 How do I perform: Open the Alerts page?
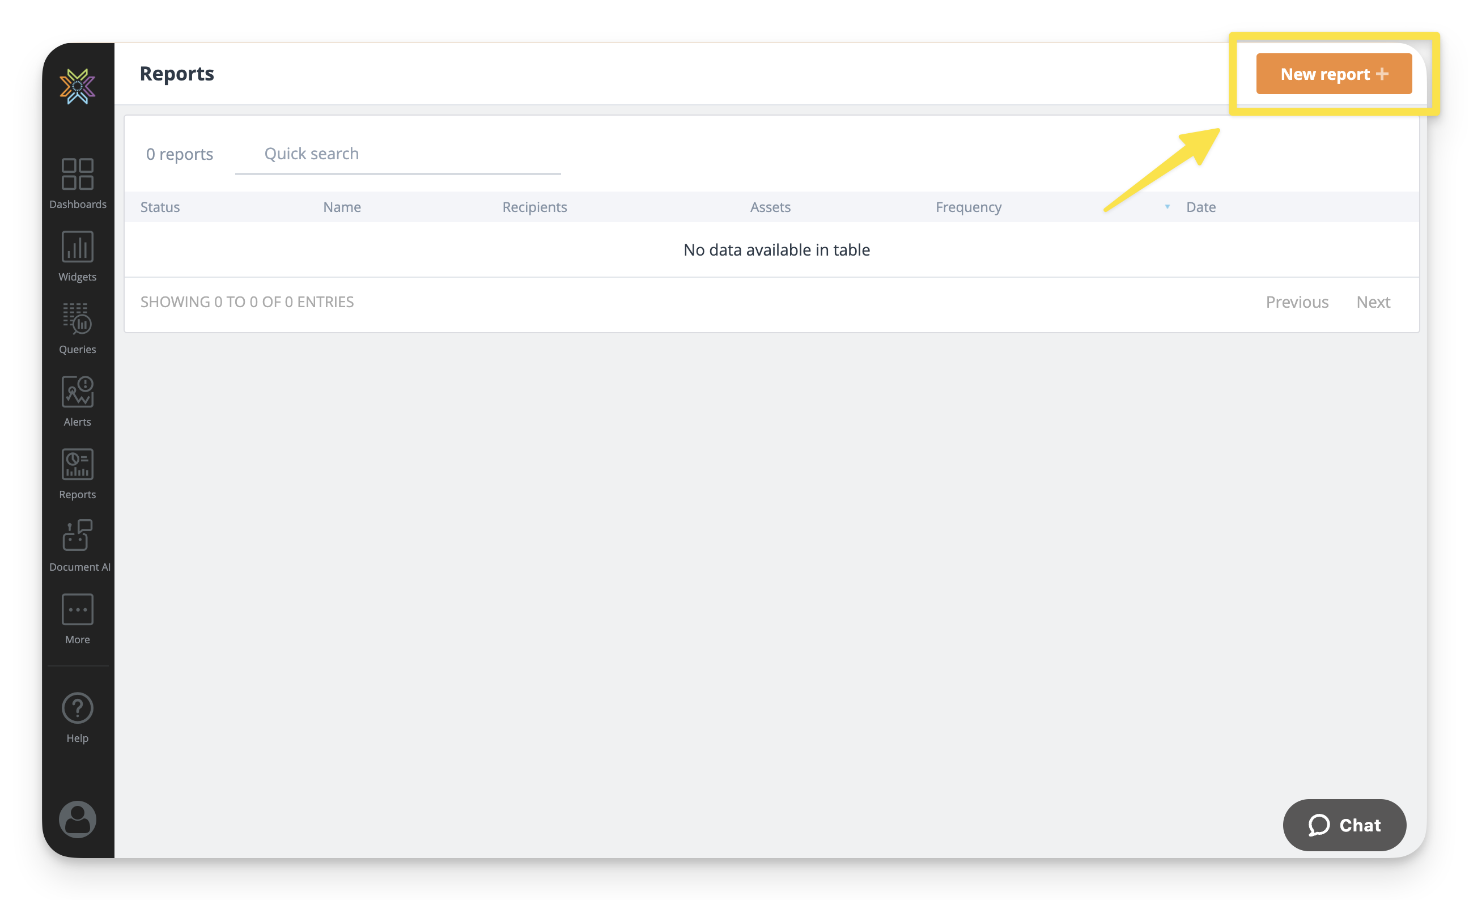pos(78,401)
